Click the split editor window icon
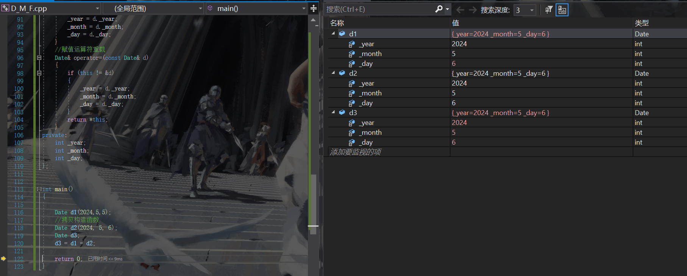Viewport: 687px width, 276px height. click(x=314, y=8)
